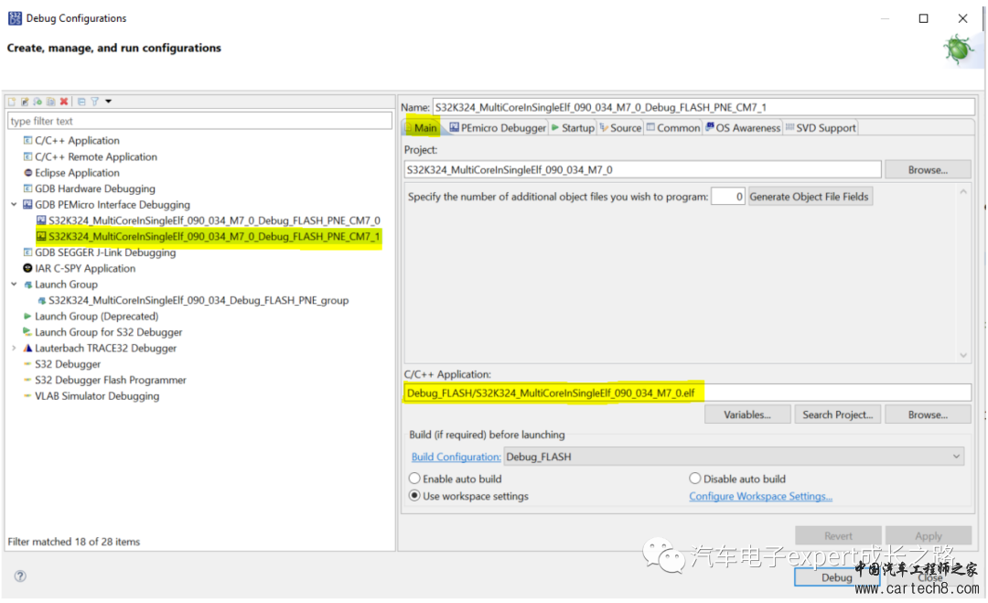988x603 pixels.
Task: Open the OS Awareness tab
Action: point(743,128)
